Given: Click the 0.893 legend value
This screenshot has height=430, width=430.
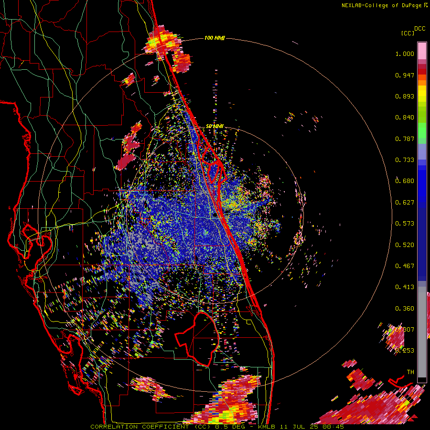Looking at the screenshot, I should 405,96.
